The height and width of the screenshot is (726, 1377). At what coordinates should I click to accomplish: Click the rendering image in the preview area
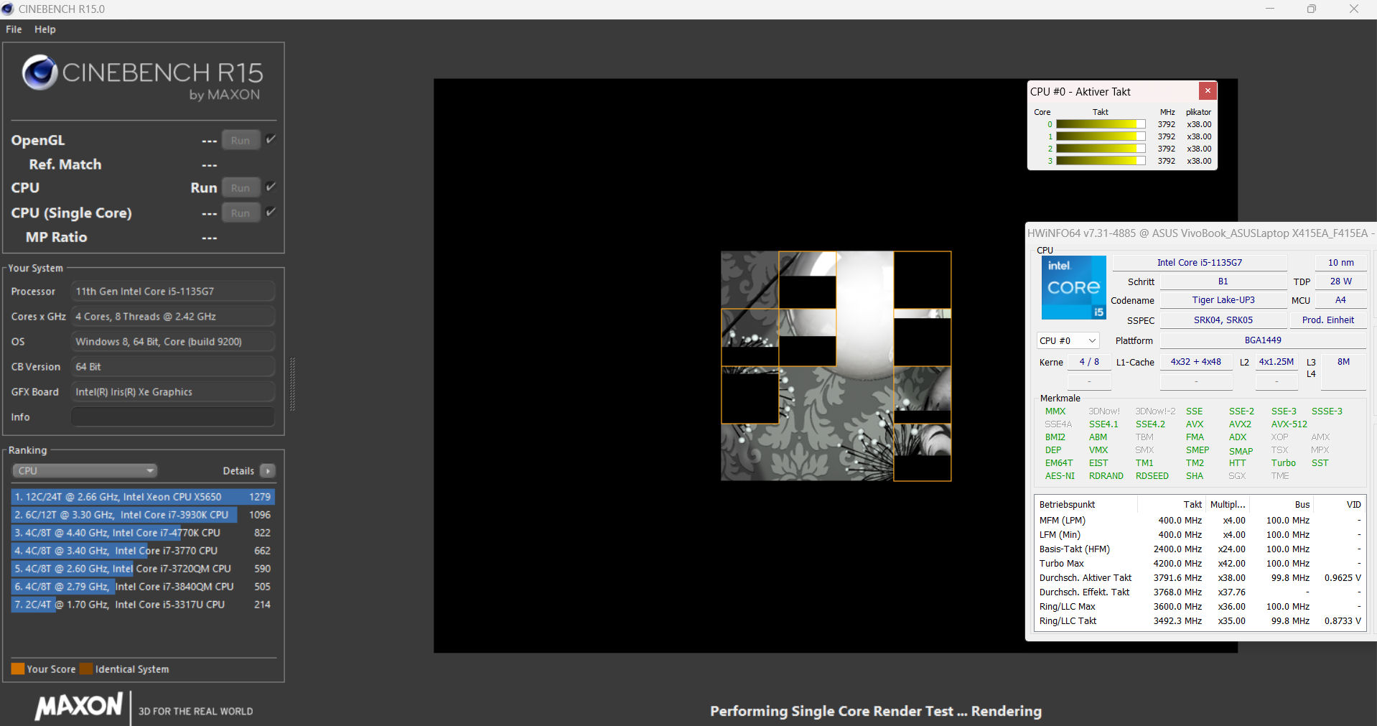coord(836,366)
